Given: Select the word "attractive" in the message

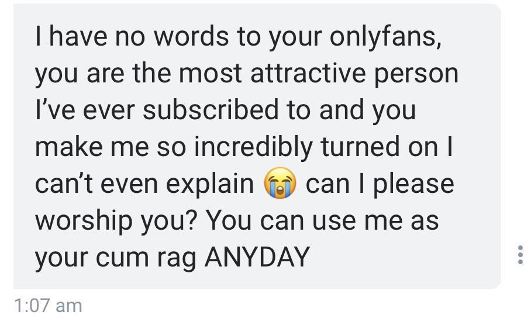Looking at the screenshot, I should click(308, 73).
